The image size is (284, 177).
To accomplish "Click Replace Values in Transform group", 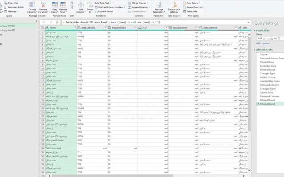I will 104,12.
